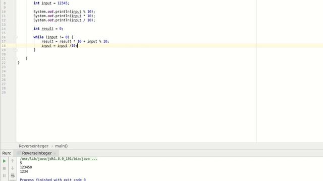This screenshot has width=323, height=181.
Task: Click line number 14 in gutter
Action: click(4, 29)
